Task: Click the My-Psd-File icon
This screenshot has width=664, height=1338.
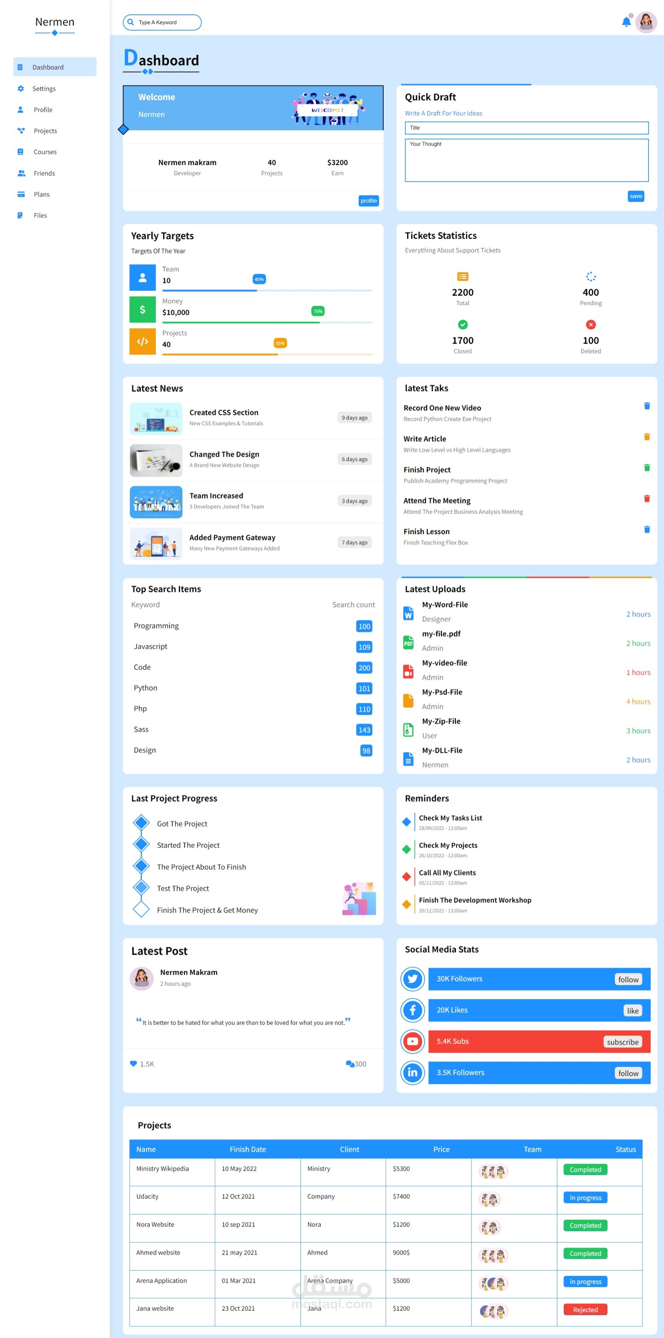Action: (409, 701)
